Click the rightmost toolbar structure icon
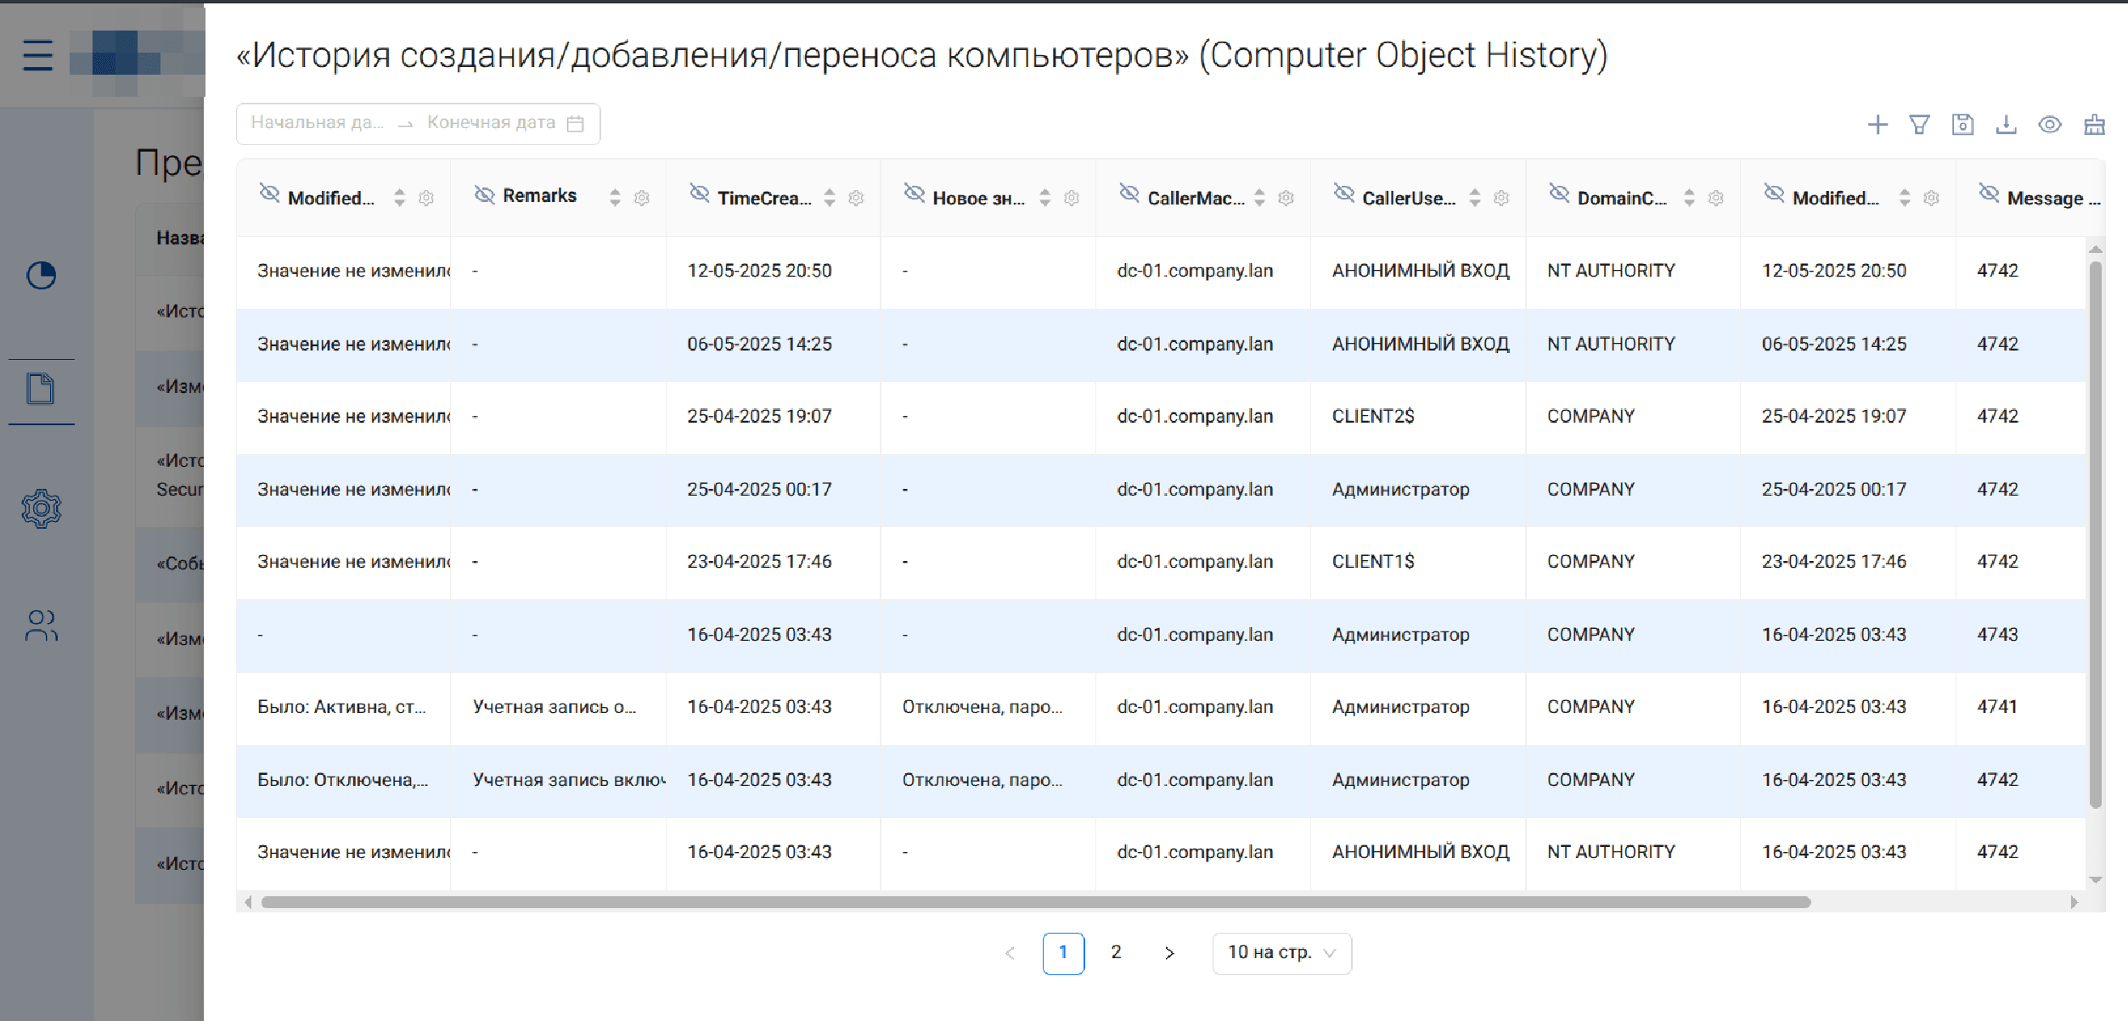 pyautogui.click(x=2094, y=125)
